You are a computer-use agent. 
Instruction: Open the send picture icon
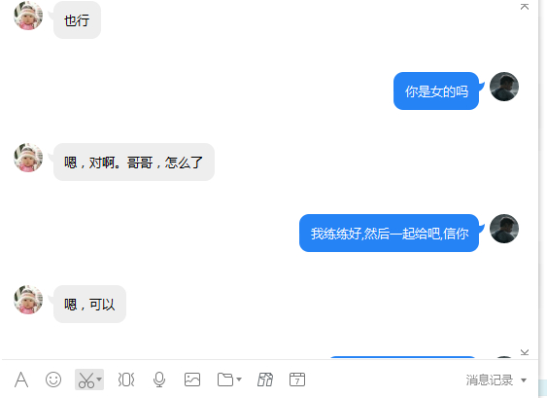192,380
